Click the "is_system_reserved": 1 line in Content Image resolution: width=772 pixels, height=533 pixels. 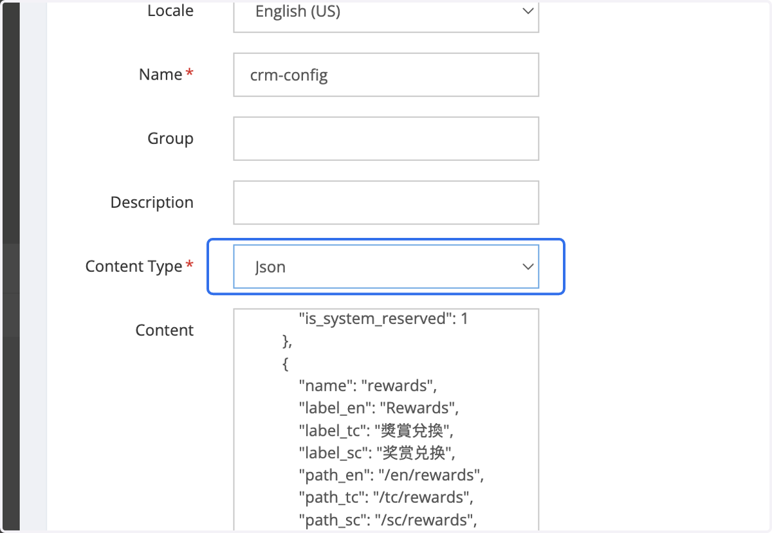pyautogui.click(x=383, y=318)
